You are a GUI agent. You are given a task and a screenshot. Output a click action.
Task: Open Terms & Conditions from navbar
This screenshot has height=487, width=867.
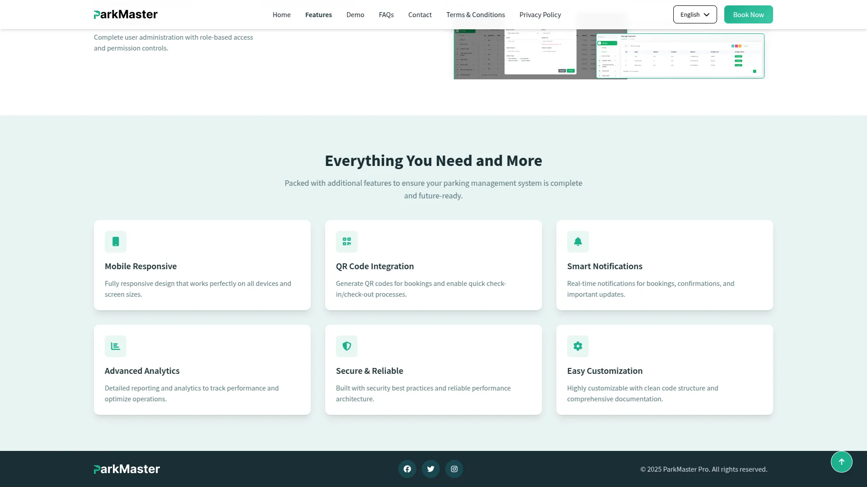[475, 15]
